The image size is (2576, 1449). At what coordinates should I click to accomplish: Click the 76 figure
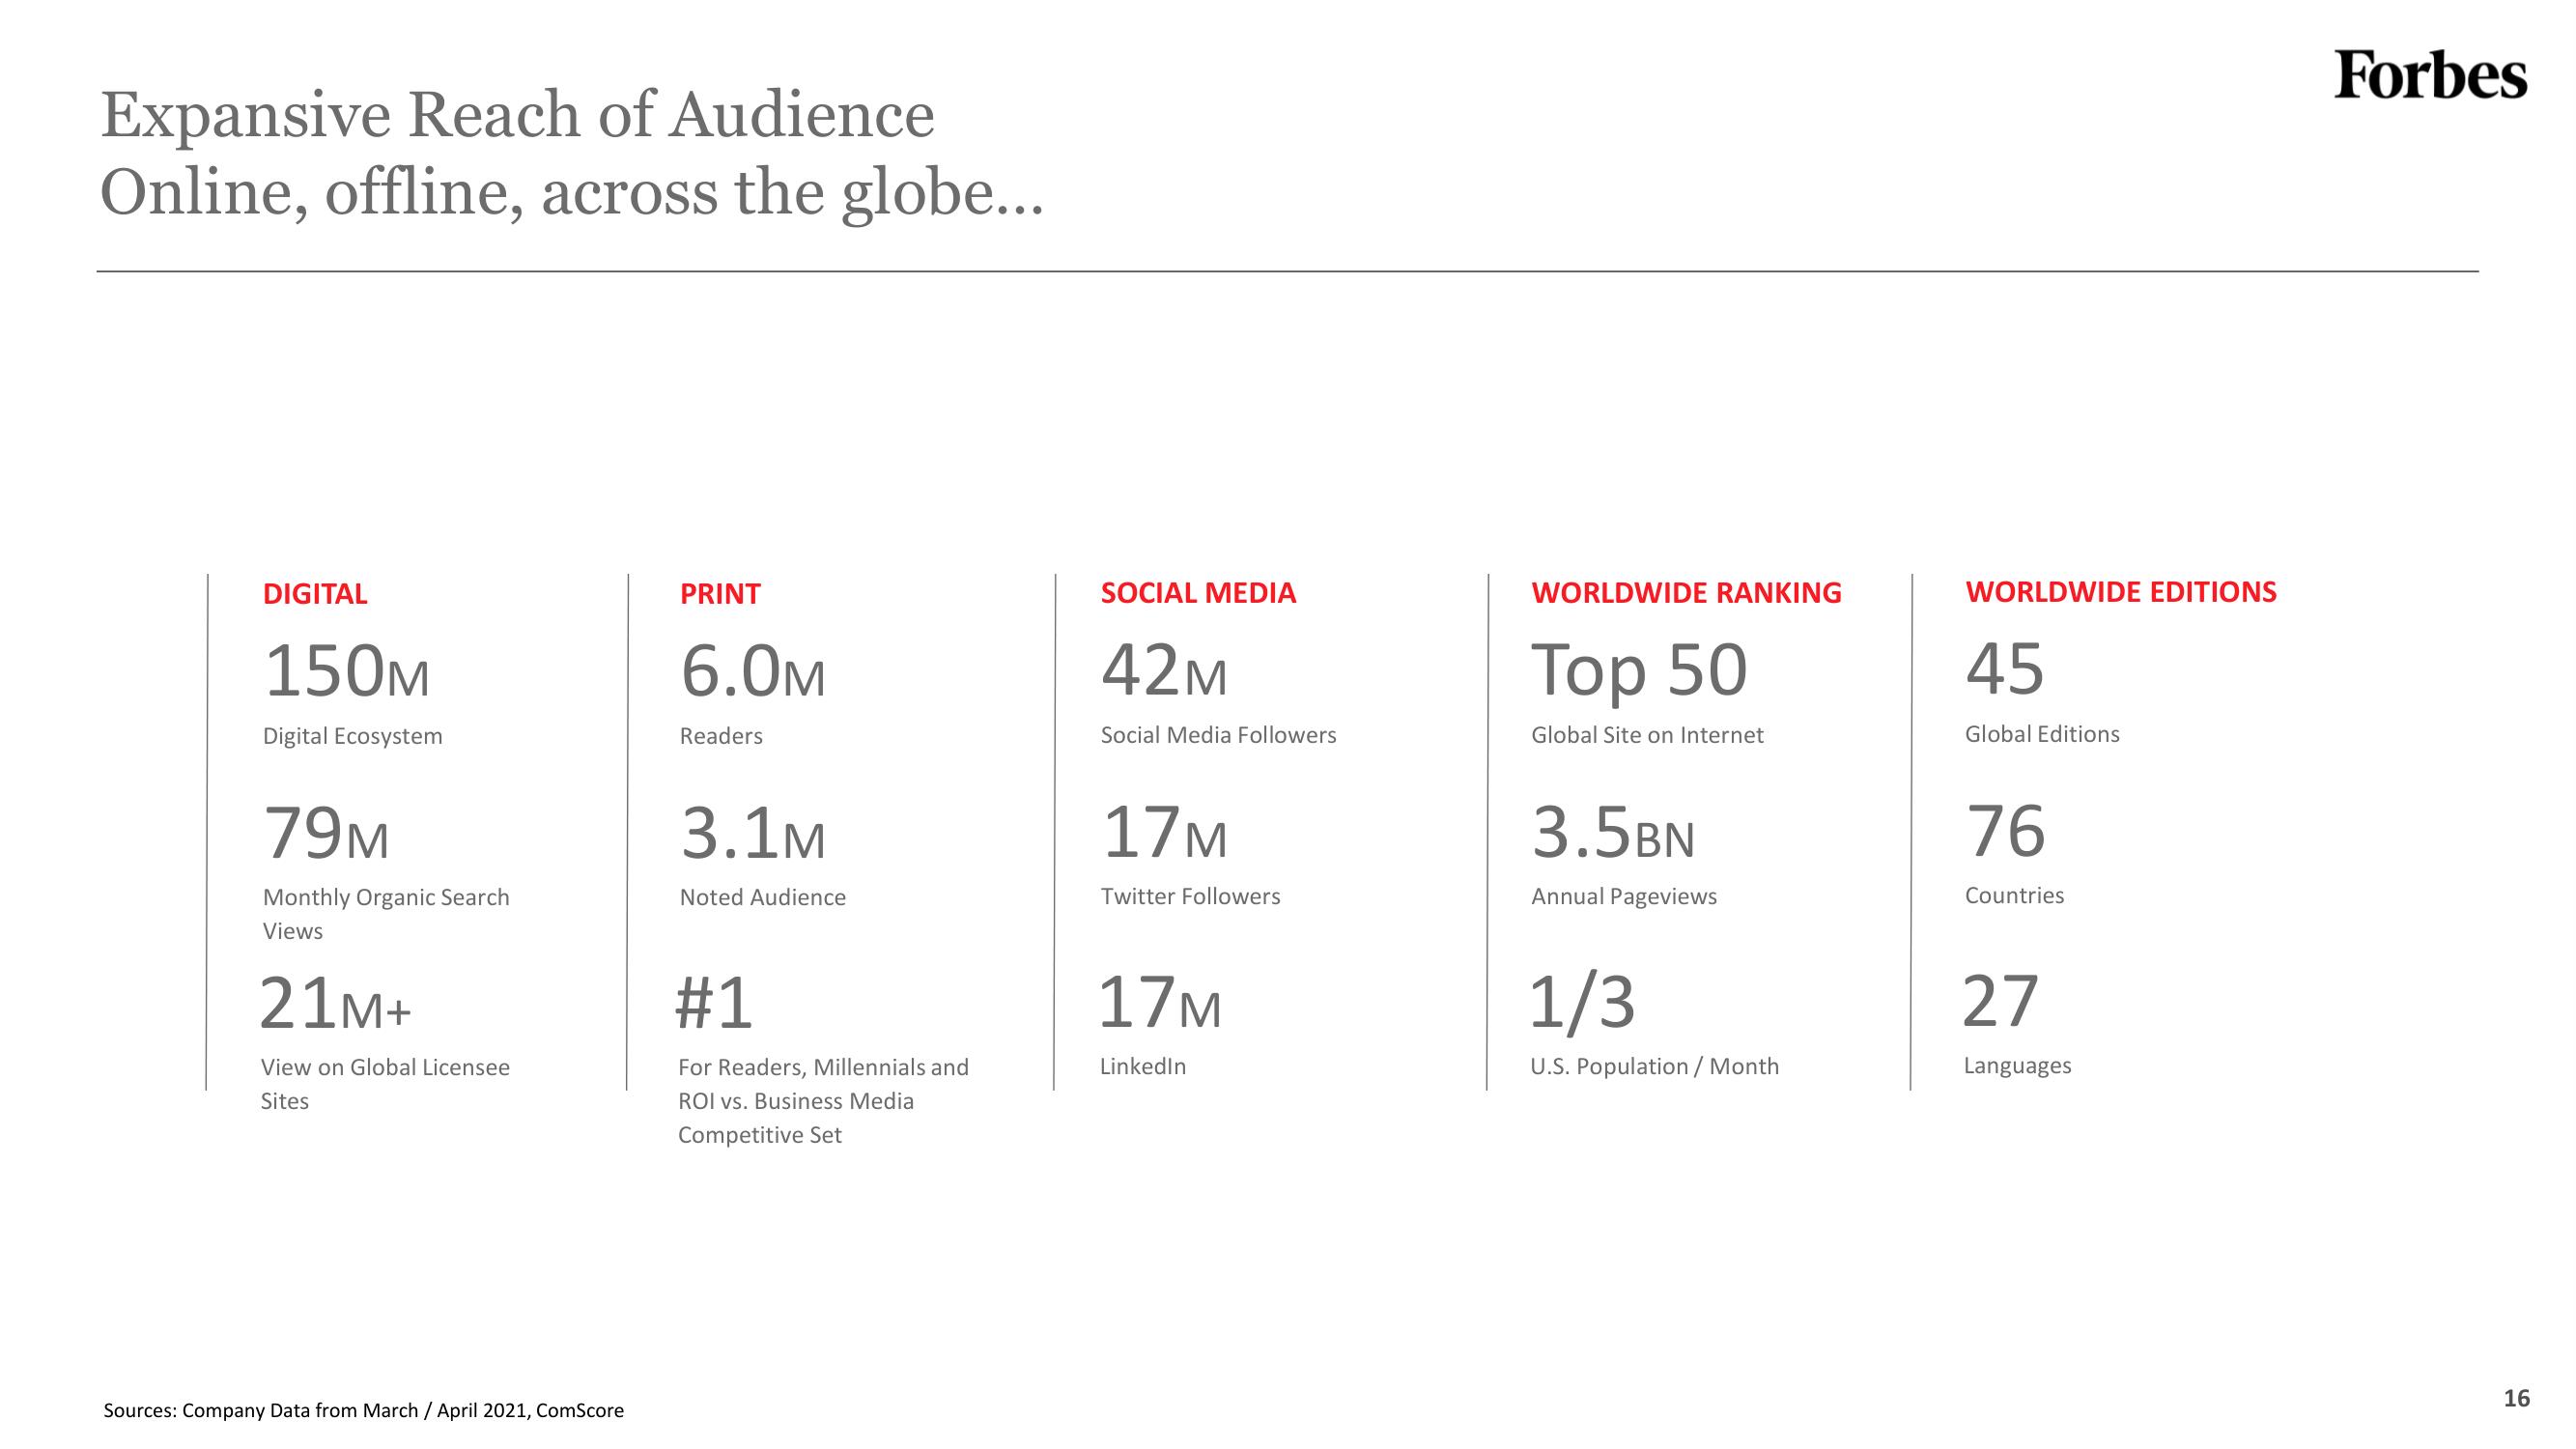coord(2005,832)
